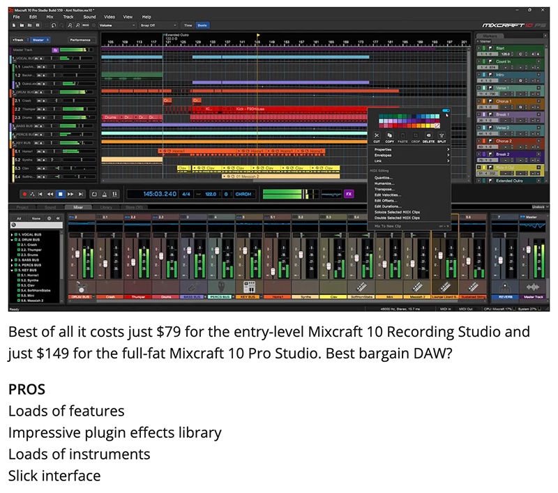
Task: Collapse 2. DRUM BUS in mixer track list
Action: (x=12, y=240)
